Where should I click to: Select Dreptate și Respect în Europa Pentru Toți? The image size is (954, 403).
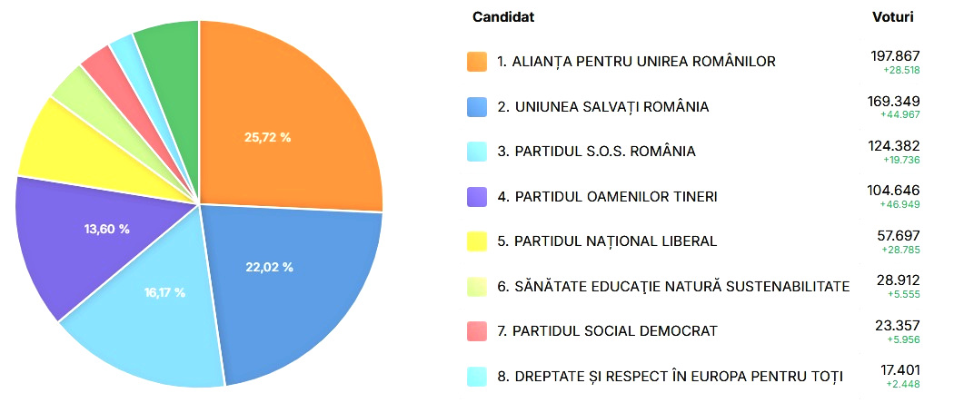tap(670, 377)
